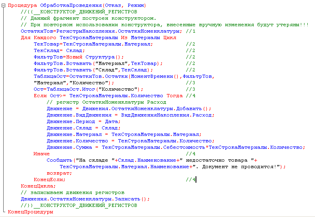
Task: Click the Иначе keyword
Action: pos(42,154)
